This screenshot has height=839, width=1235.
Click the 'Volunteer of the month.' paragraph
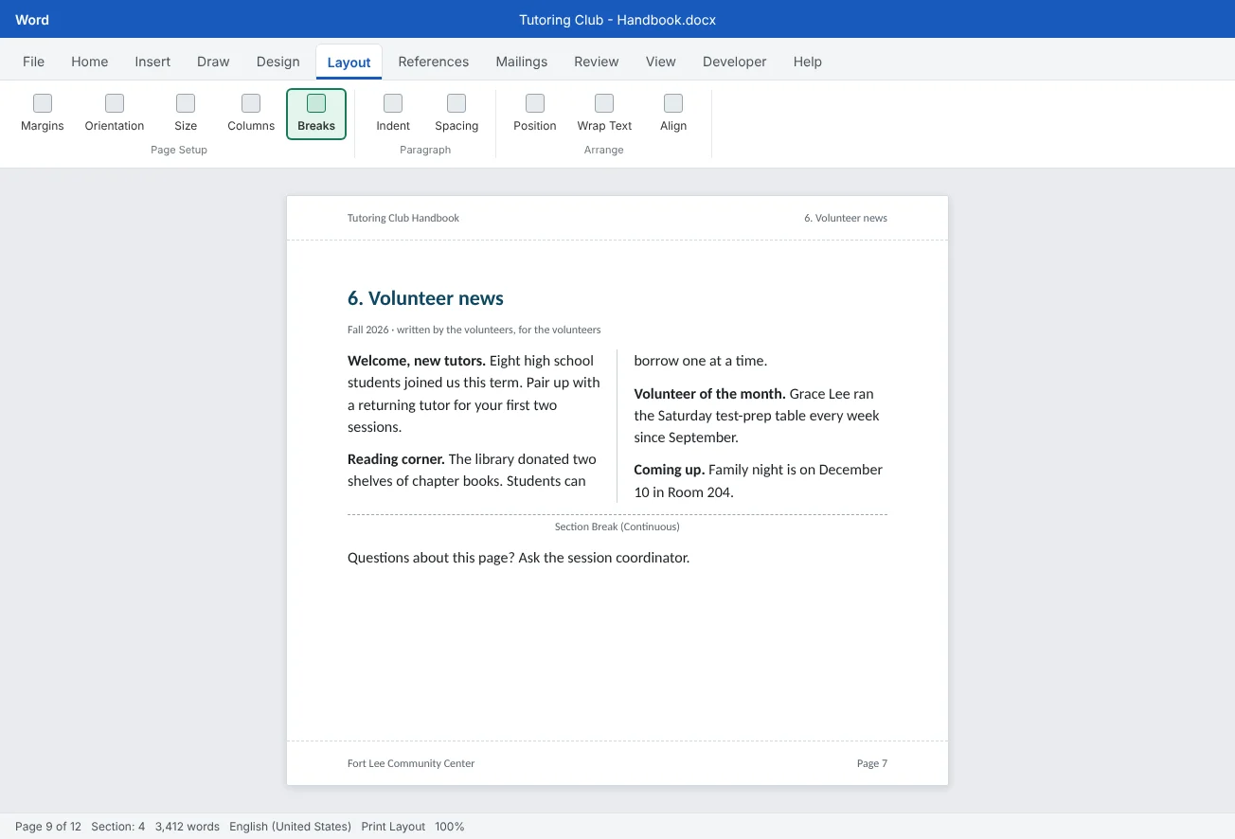click(x=758, y=416)
